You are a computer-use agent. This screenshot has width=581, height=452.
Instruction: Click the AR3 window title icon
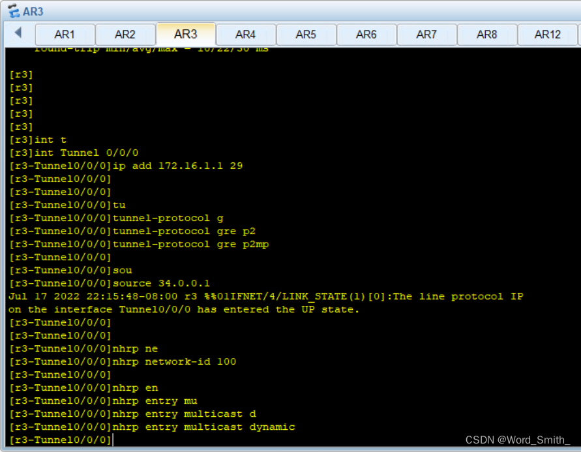pos(13,11)
